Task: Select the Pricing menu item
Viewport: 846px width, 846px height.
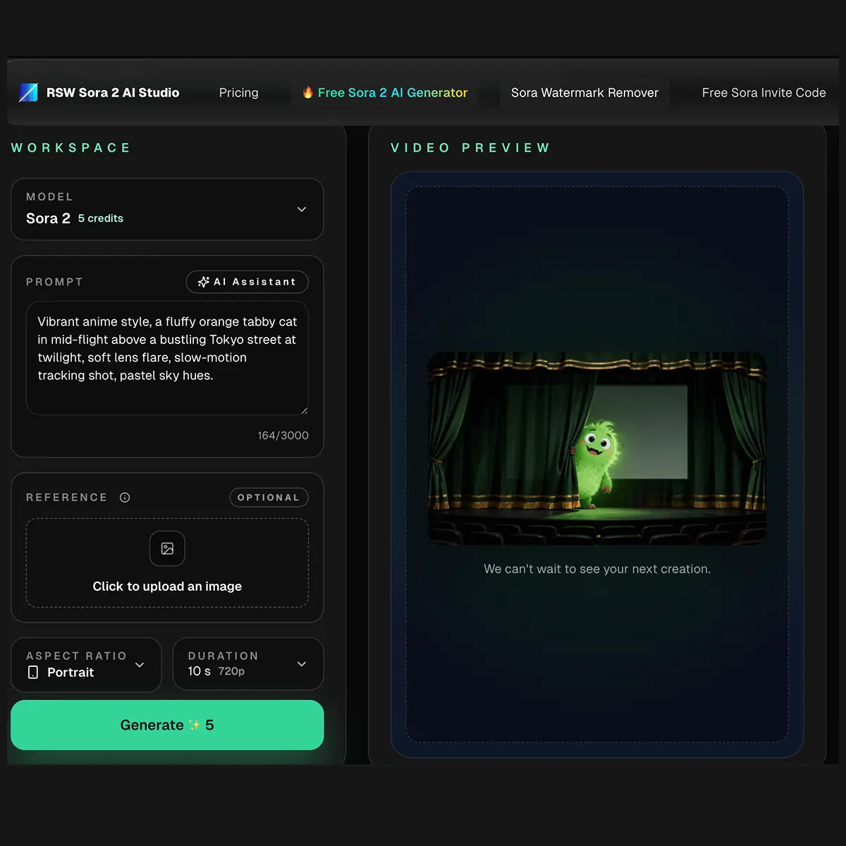Action: click(238, 92)
